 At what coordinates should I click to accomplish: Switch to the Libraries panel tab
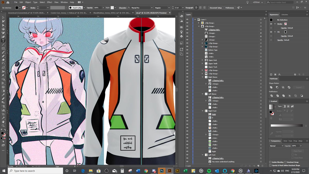click(x=285, y=15)
